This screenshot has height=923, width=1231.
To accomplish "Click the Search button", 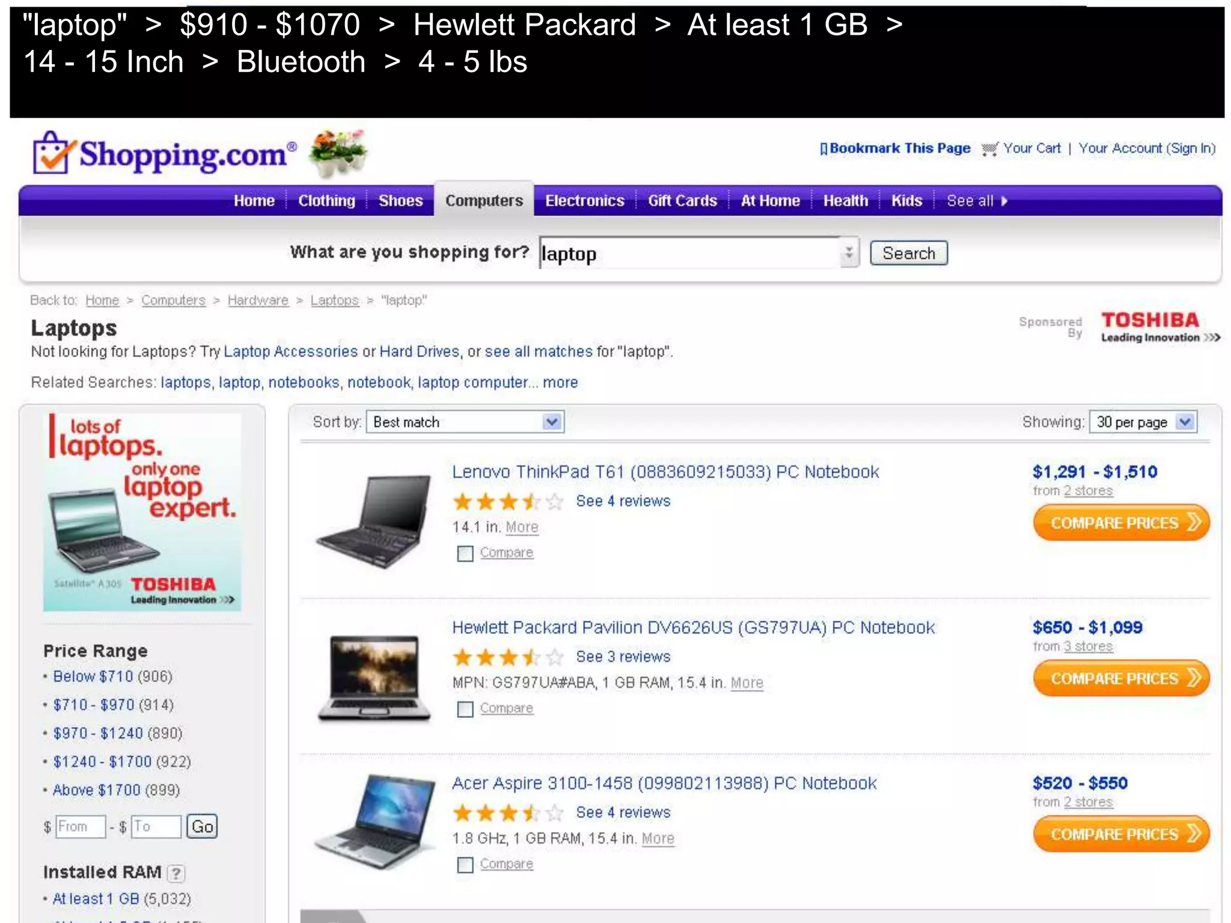I will 908,253.
